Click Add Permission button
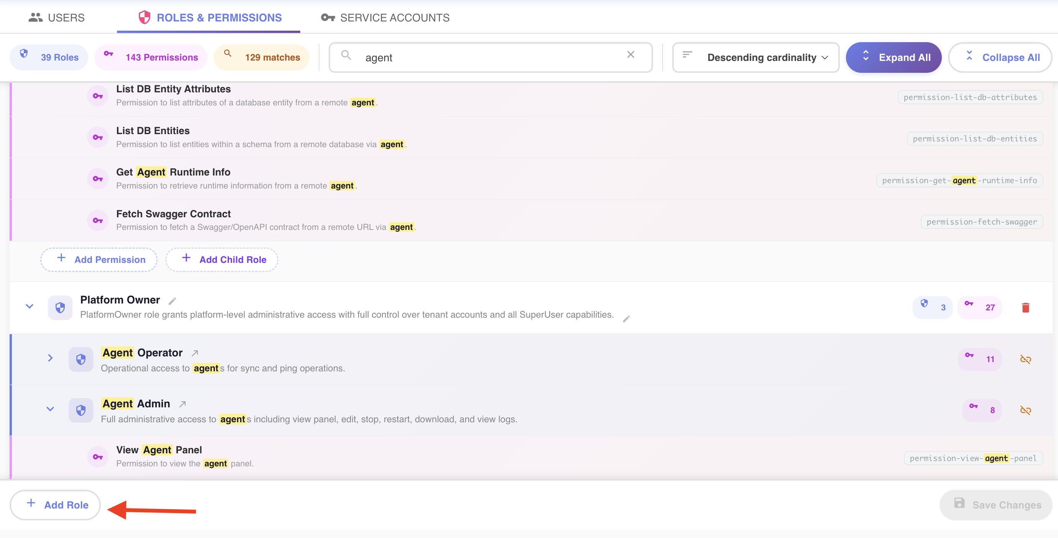Viewport: 1058px width, 538px height. point(99,260)
